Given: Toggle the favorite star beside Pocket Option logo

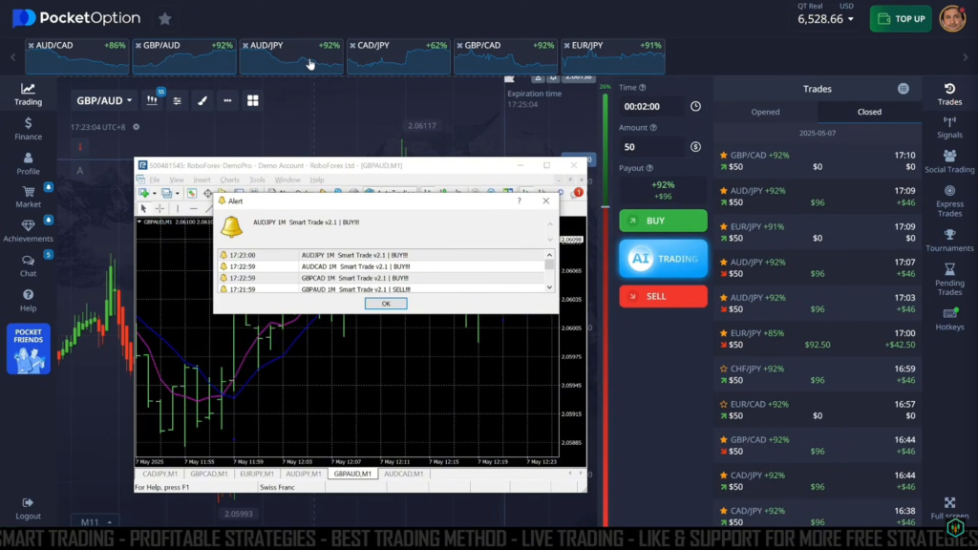Looking at the screenshot, I should coord(163,17).
